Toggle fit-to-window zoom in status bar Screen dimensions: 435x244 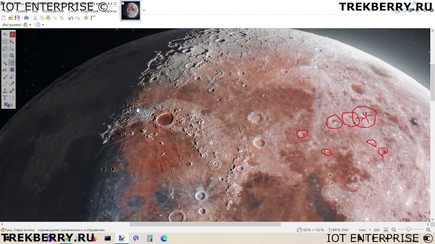tap(386, 230)
